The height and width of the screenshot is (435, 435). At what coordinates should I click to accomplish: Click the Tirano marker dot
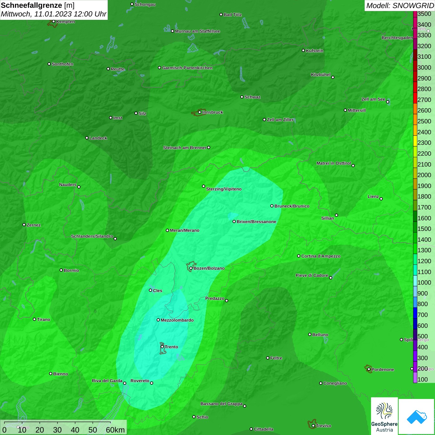click(34, 319)
